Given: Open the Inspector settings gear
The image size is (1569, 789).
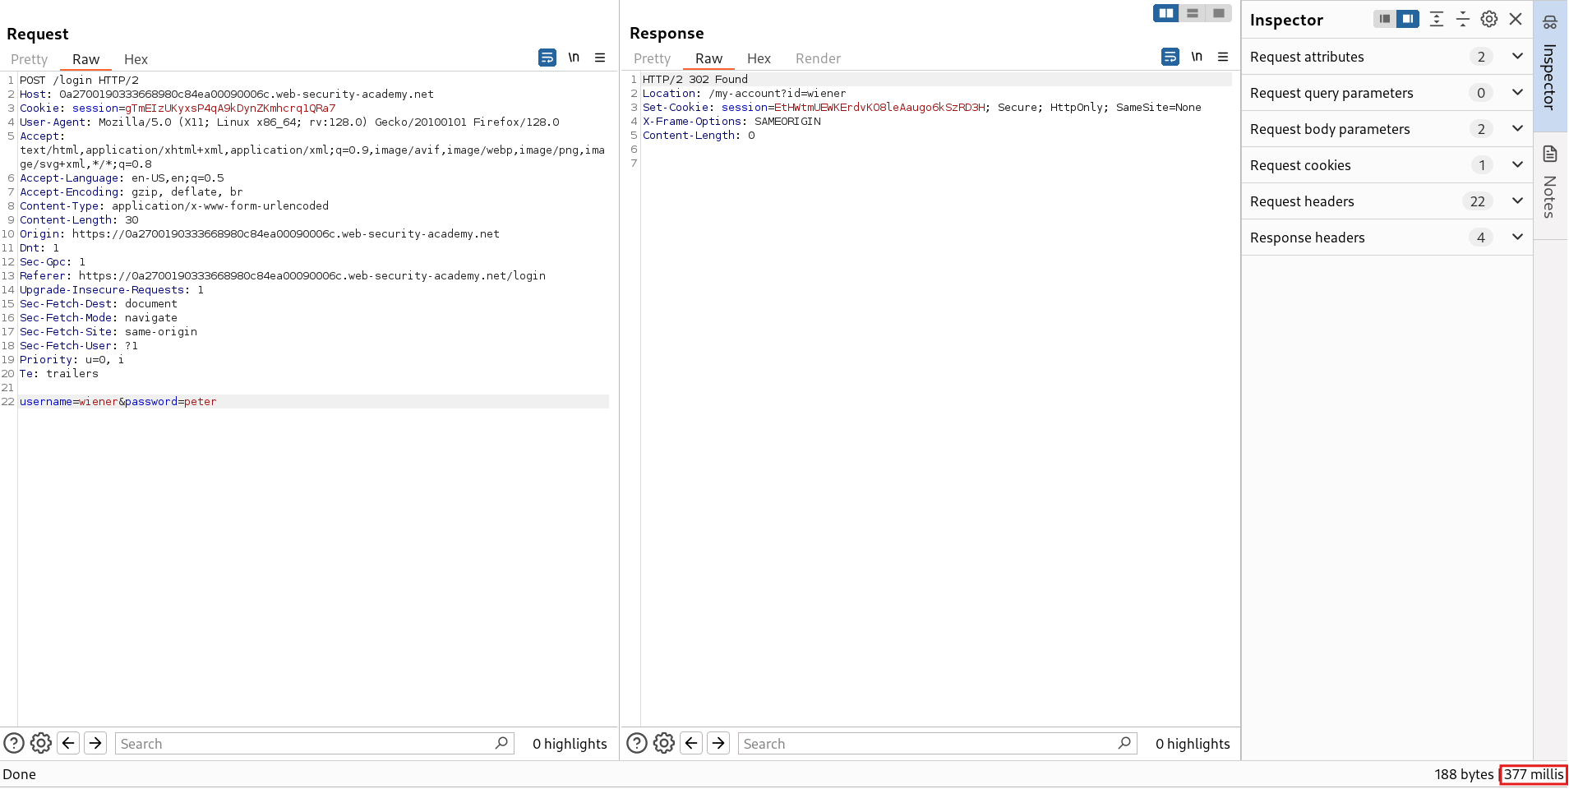Looking at the screenshot, I should (x=1489, y=19).
